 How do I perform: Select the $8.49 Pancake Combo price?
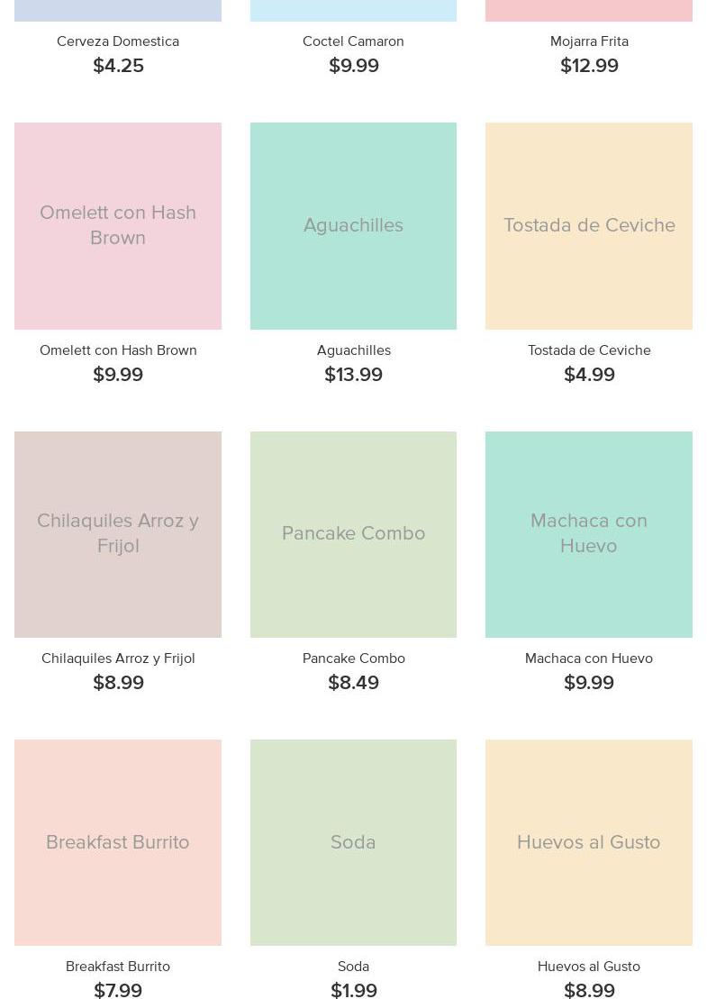[x=353, y=683]
